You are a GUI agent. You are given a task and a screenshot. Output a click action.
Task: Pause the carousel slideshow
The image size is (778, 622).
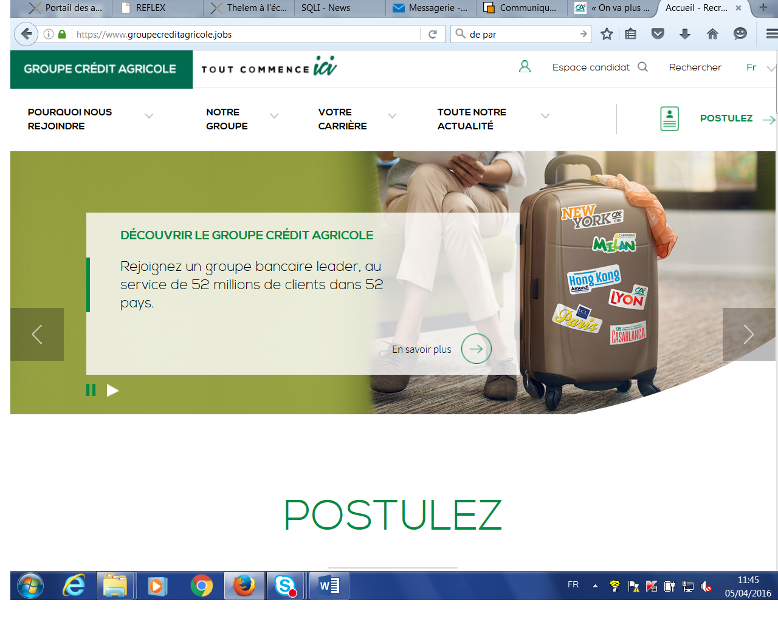[x=91, y=390]
